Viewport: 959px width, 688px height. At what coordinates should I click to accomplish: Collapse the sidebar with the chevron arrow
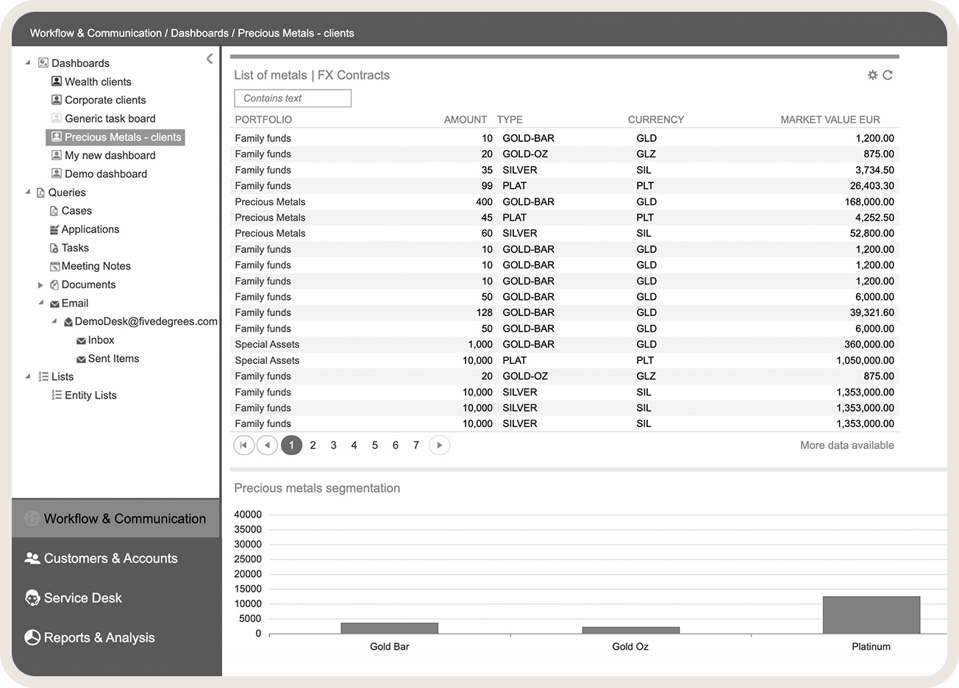pyautogui.click(x=210, y=59)
